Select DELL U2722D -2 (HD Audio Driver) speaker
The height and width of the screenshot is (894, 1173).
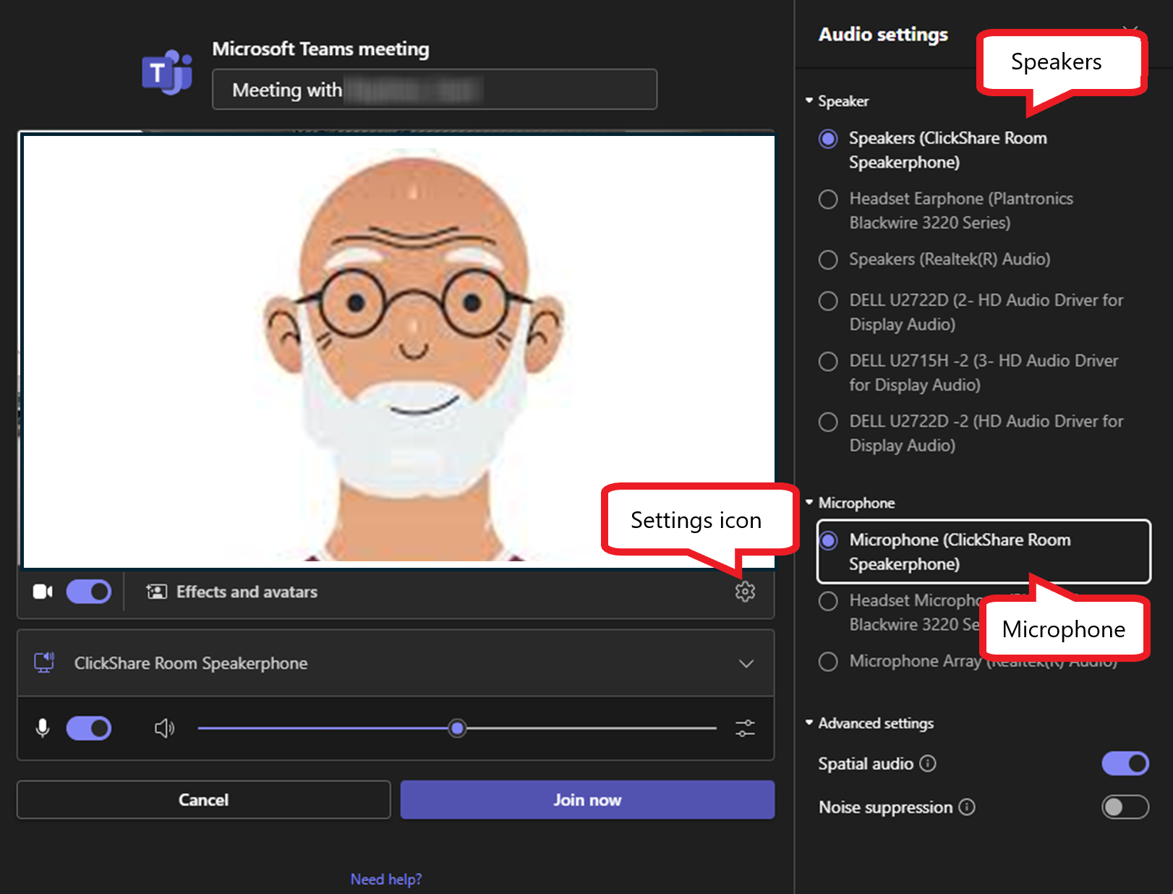point(828,422)
